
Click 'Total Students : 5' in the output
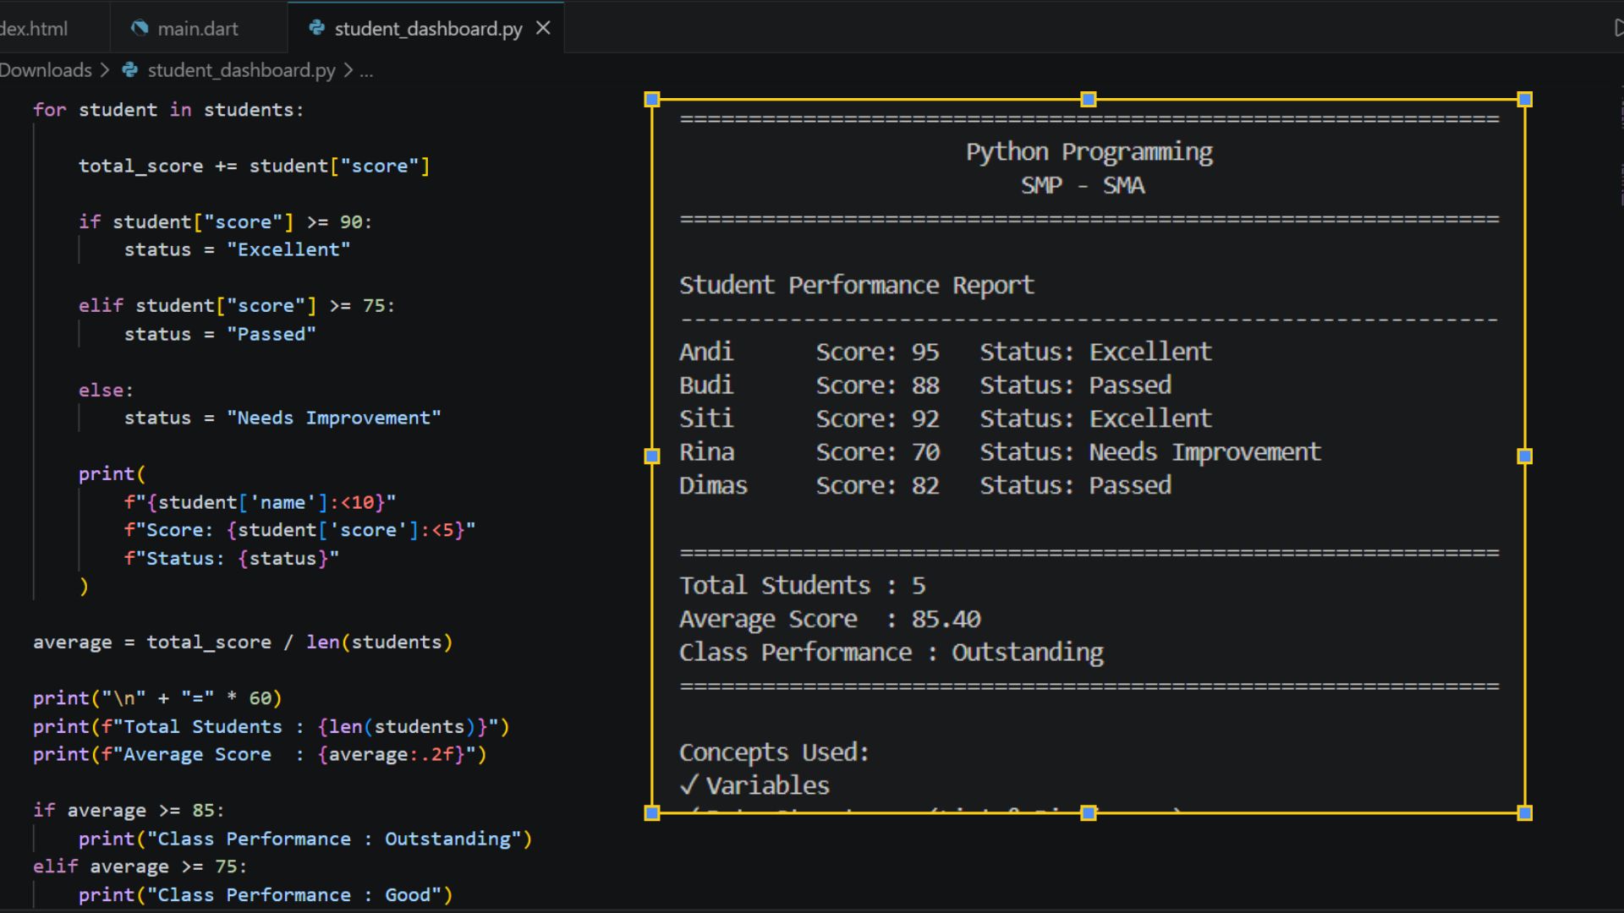click(803, 586)
